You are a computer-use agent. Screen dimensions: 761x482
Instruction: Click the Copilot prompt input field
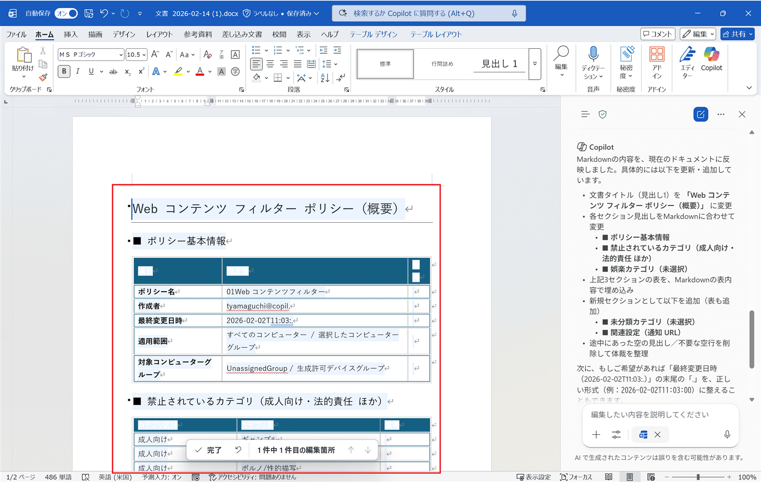click(x=660, y=415)
